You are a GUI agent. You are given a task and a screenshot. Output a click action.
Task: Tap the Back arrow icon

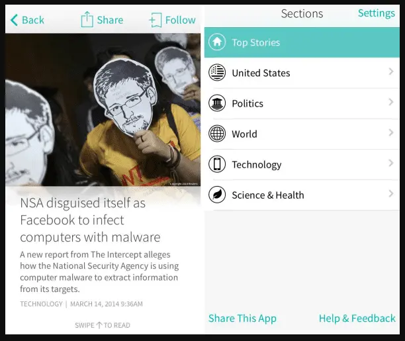pyautogui.click(x=15, y=20)
